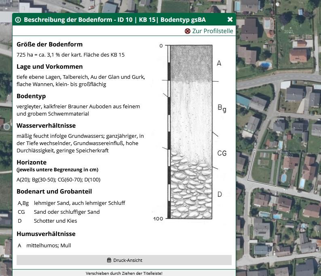This screenshot has height=276, width=321.
Task: Click the 'Humusverhältnisse' heading
Action: (46, 234)
